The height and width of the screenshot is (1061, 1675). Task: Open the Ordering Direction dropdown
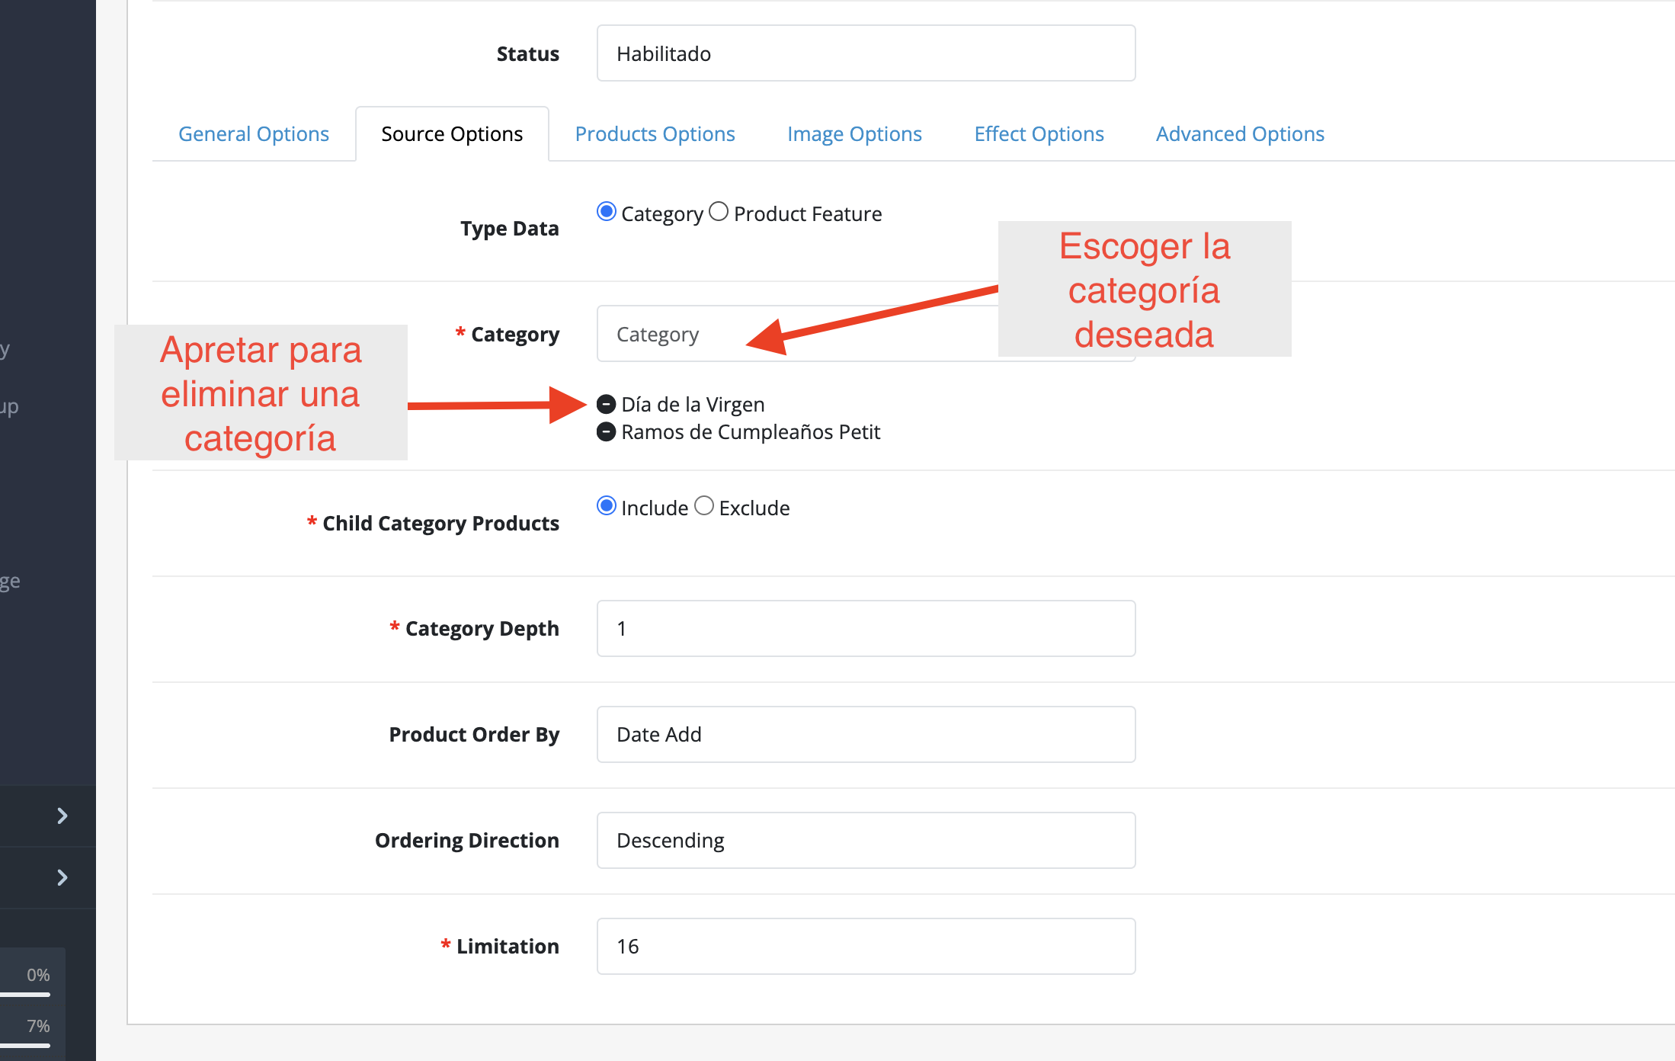click(866, 840)
